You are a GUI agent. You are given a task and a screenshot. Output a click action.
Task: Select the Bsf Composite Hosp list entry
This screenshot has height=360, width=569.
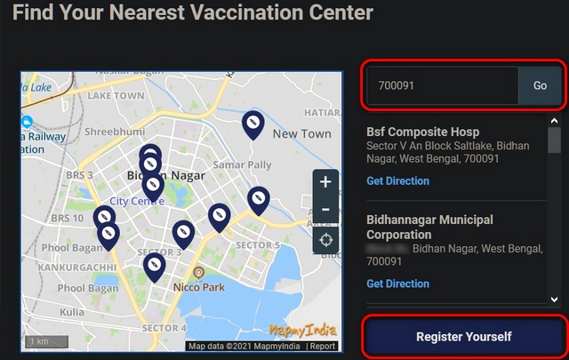(x=456, y=156)
